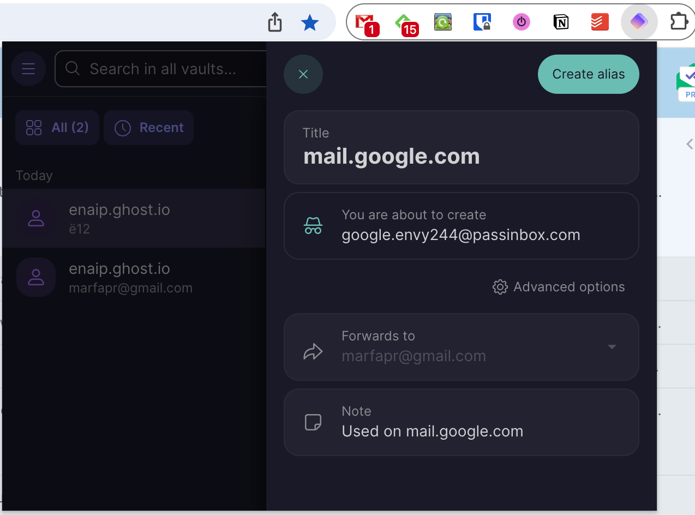Click the Today section heading
The width and height of the screenshot is (695, 515).
pos(34,176)
